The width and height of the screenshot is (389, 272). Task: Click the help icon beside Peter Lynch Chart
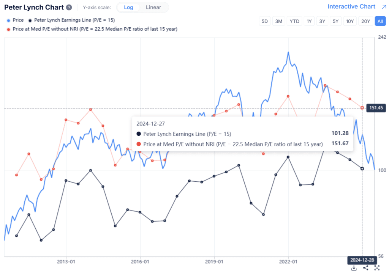(69, 7)
